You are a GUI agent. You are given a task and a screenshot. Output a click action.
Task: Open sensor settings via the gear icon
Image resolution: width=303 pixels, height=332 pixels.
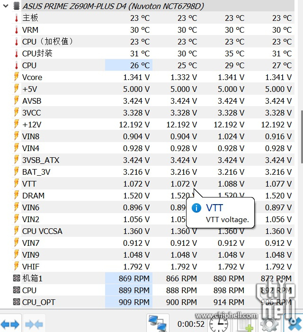click(269, 324)
